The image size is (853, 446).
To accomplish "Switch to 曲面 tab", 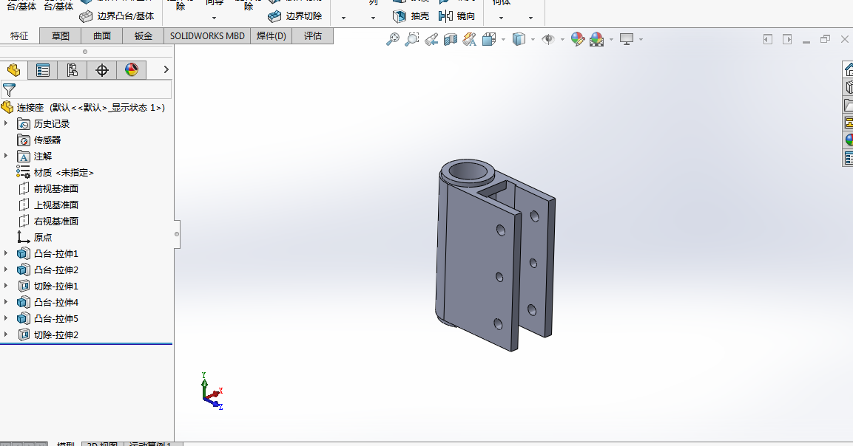I will tap(102, 36).
